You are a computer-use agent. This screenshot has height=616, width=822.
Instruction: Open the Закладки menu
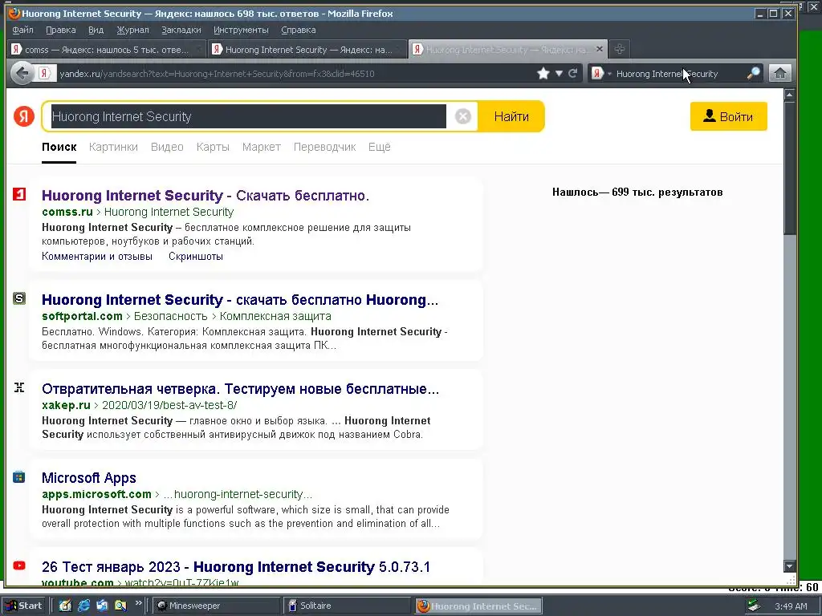181,30
